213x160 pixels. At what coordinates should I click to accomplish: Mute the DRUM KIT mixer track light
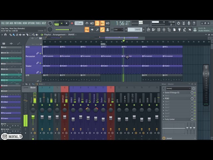[65, 105]
